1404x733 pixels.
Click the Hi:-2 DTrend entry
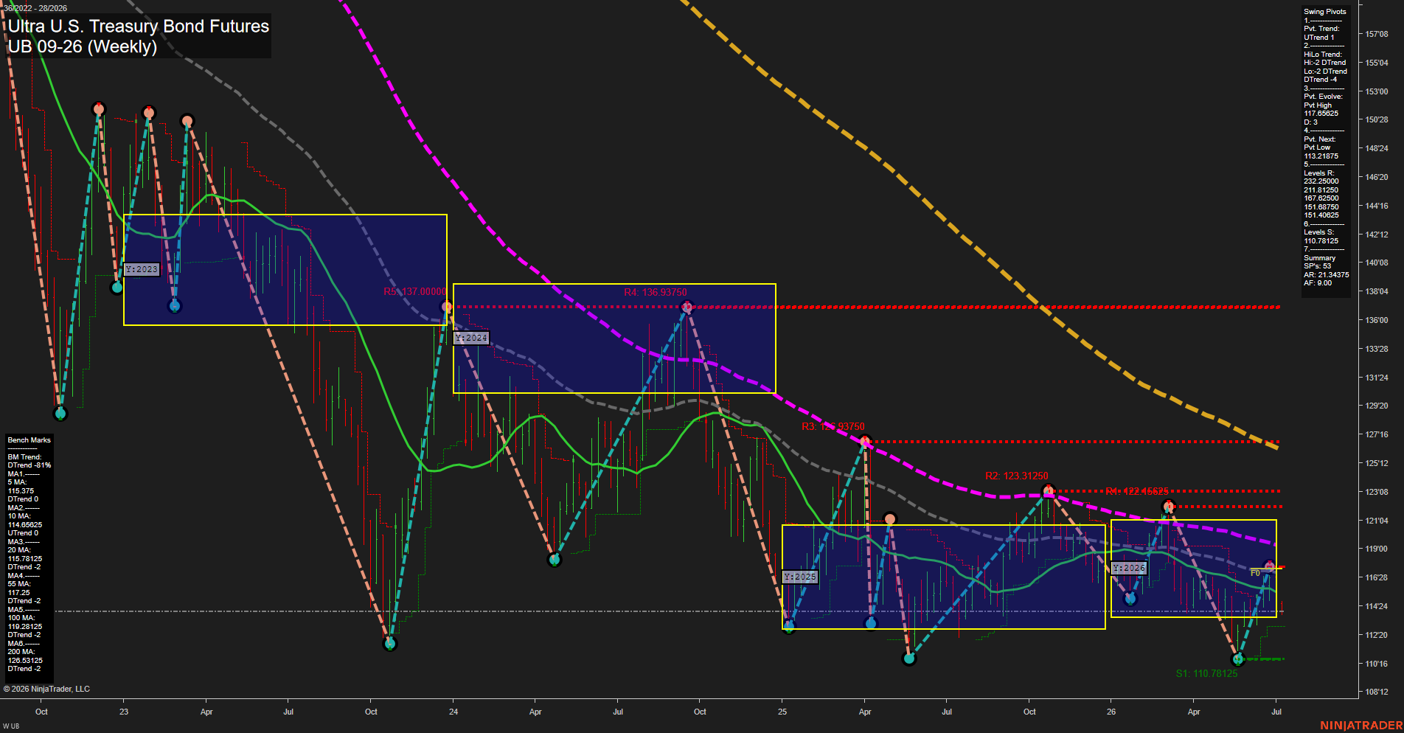1325,63
